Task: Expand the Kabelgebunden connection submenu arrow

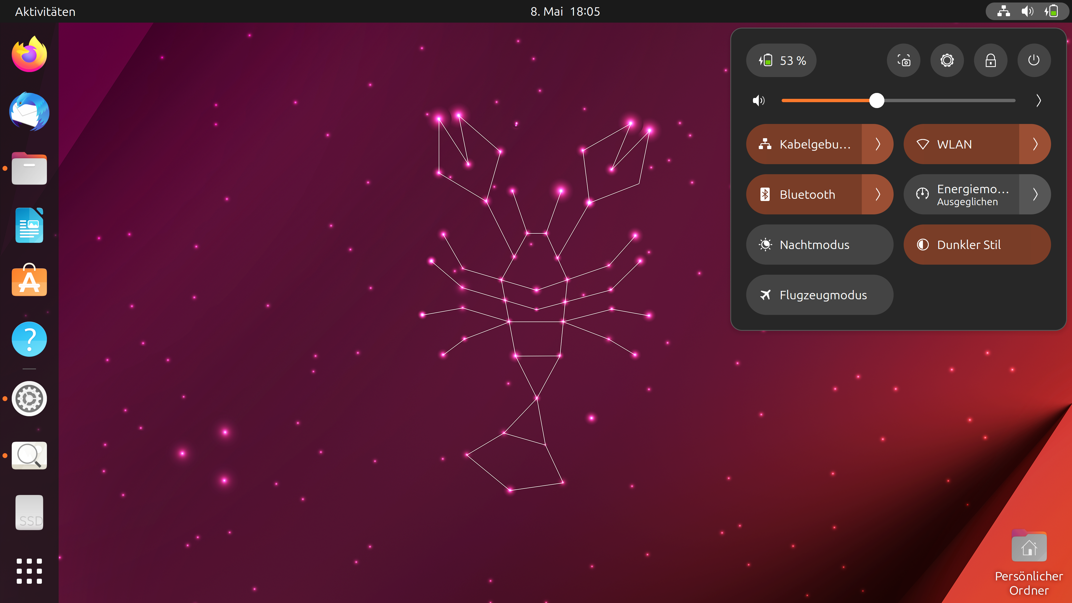Action: coord(877,144)
